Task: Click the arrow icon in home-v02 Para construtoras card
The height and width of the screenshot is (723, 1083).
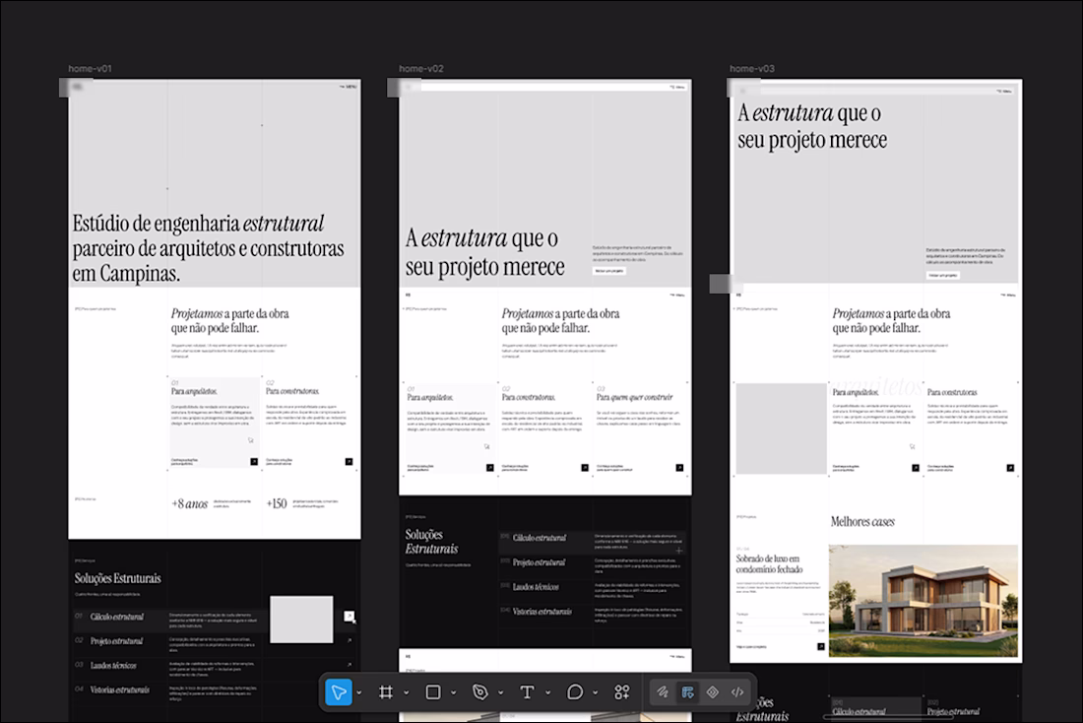Action: tap(585, 468)
